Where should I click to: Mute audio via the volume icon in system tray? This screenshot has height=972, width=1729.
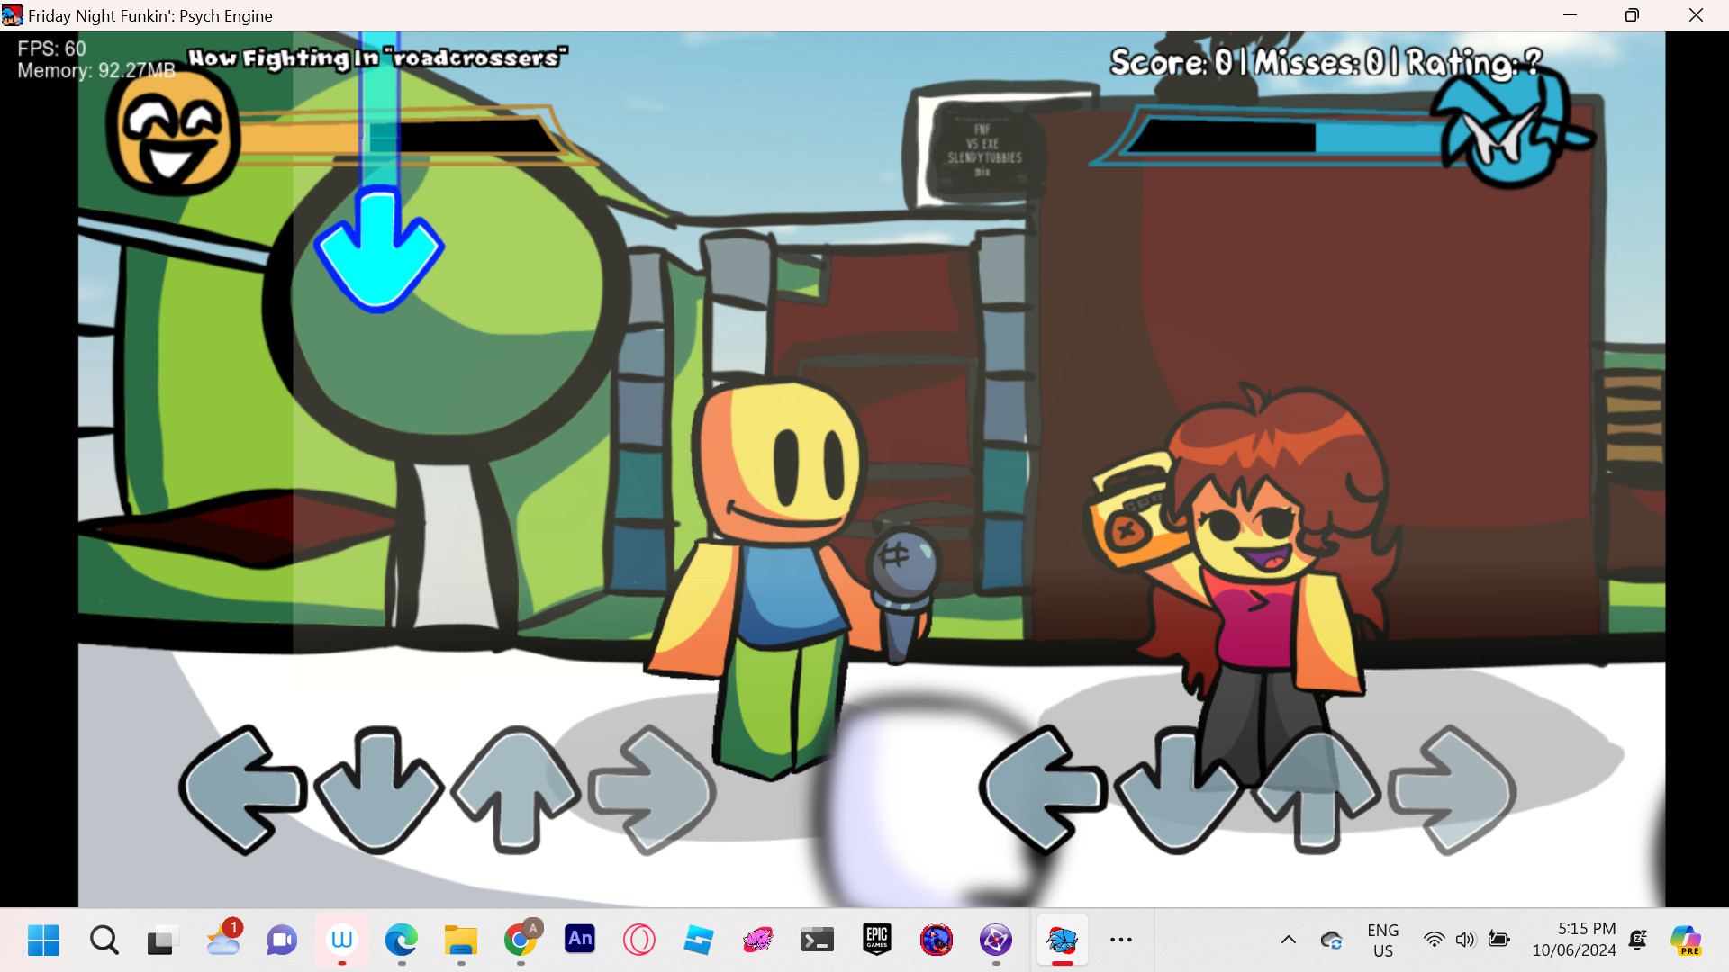[x=1466, y=940]
